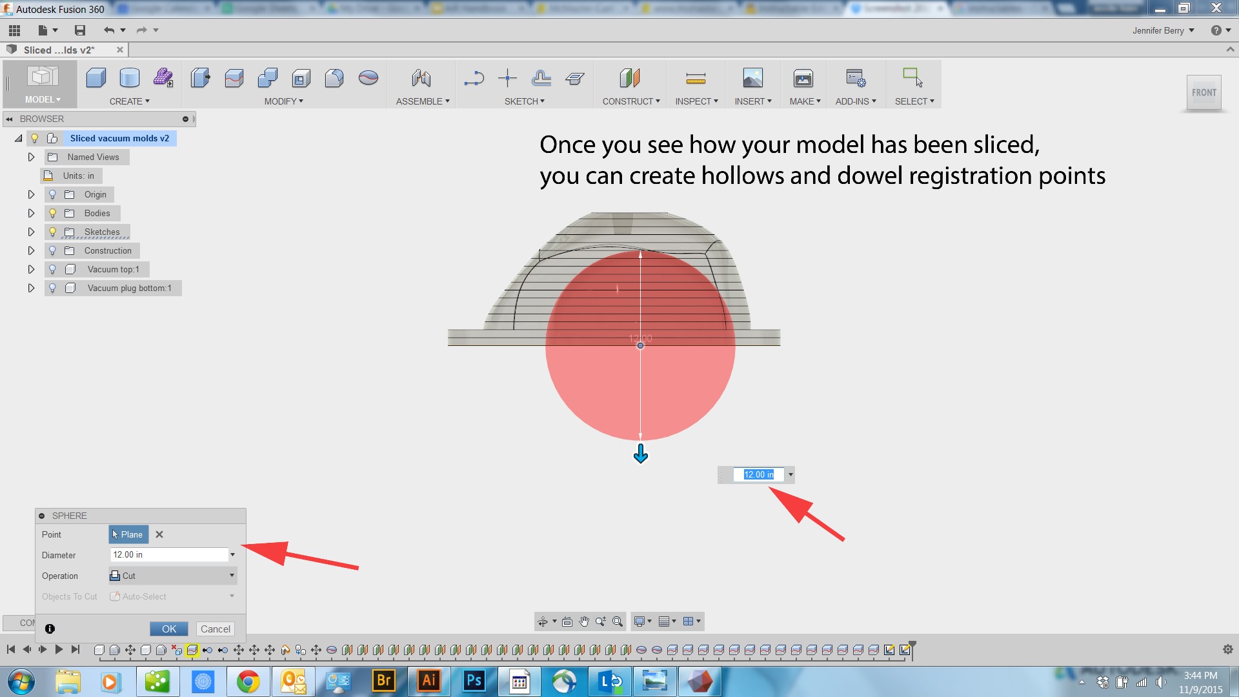
Task: Select the Cylinder create tool
Action: (130, 78)
